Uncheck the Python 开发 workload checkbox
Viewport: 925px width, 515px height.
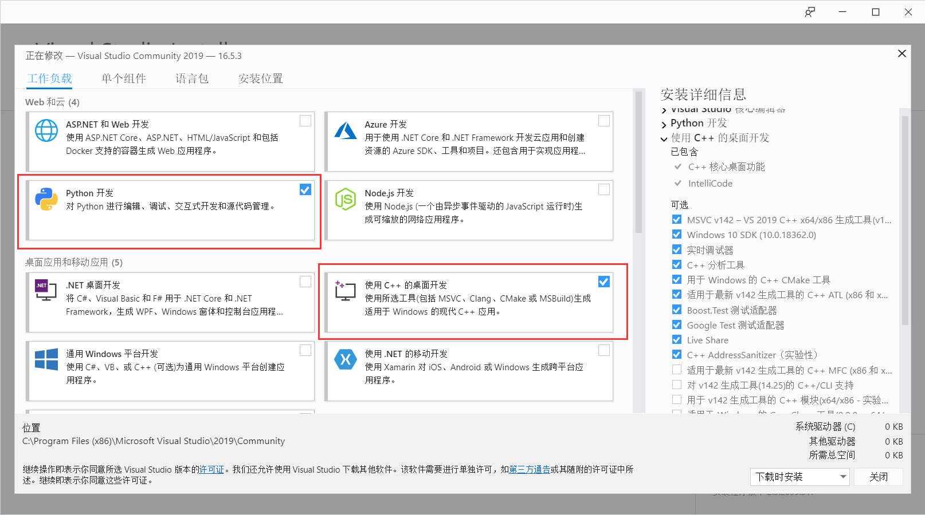point(305,189)
